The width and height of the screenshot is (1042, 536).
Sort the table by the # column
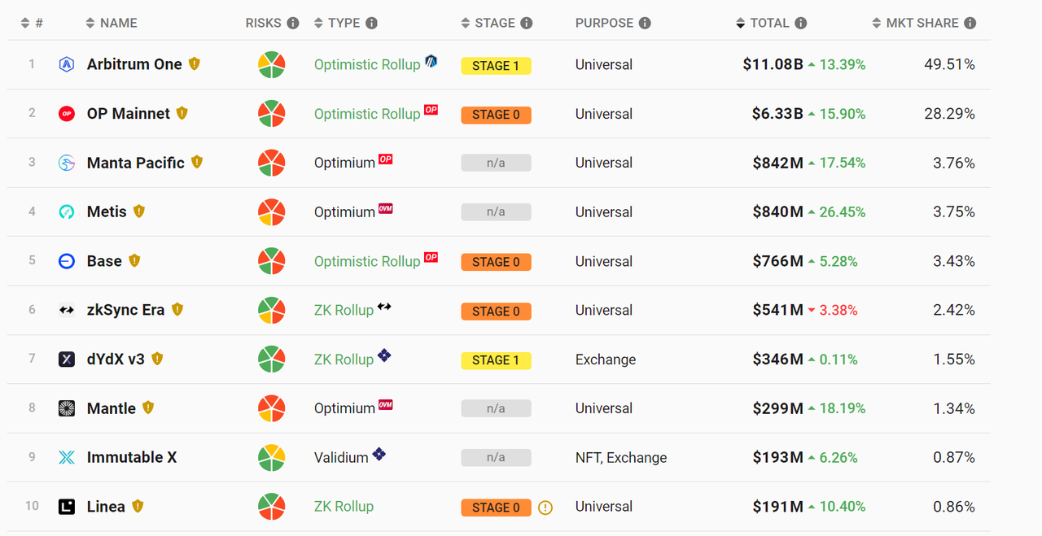pyautogui.click(x=33, y=23)
